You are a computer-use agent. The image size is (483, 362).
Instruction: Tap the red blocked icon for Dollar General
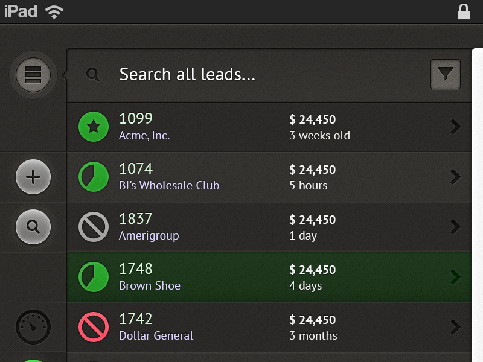coord(94,327)
